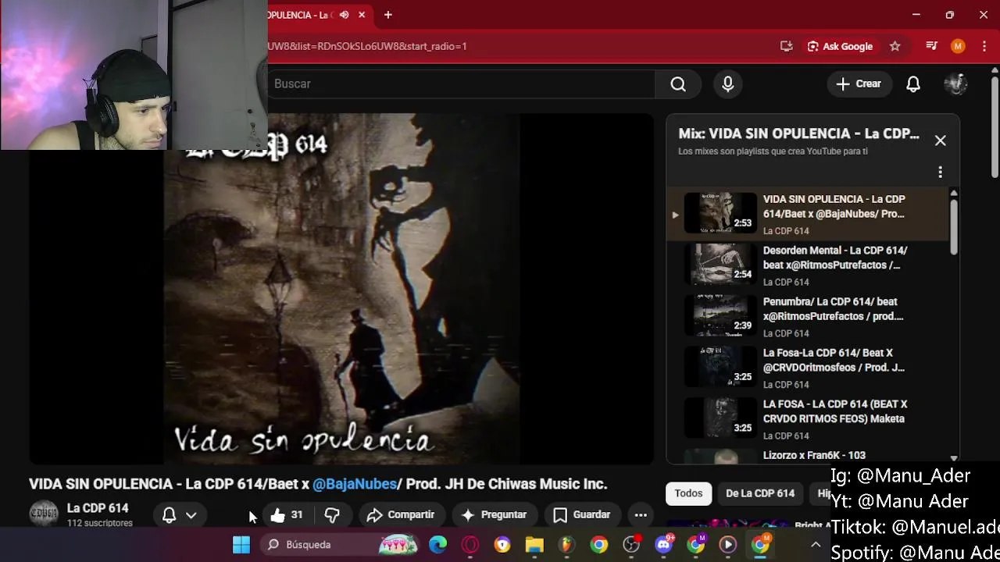Viewport: 1000px width, 562px height.
Task: Play Desorden Mental from the mix
Action: [809, 265]
